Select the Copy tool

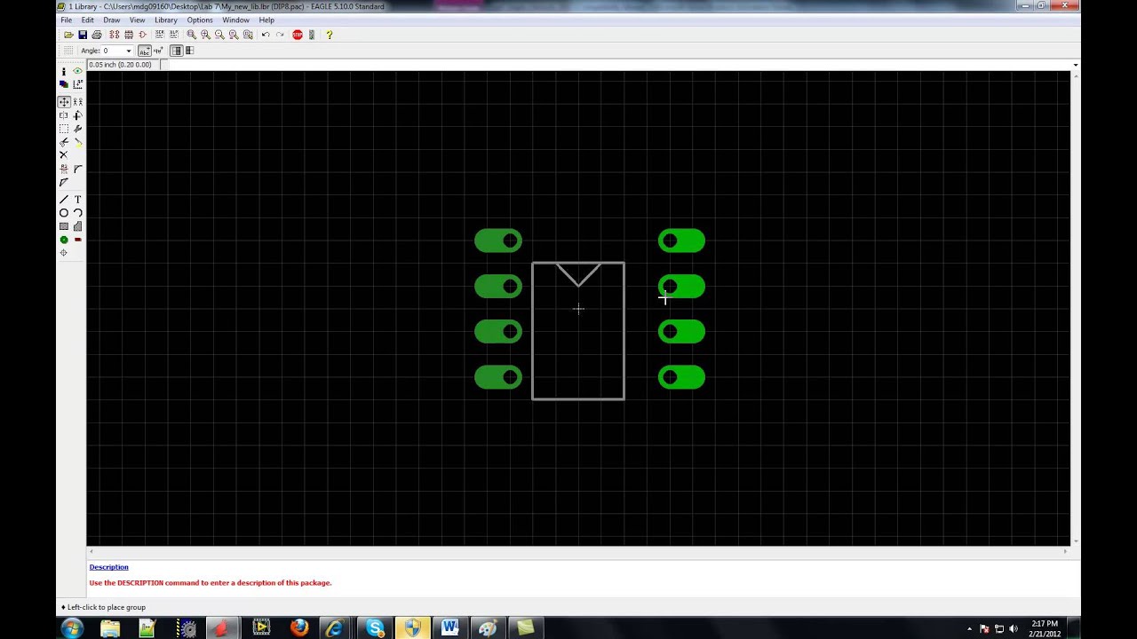coord(77,102)
